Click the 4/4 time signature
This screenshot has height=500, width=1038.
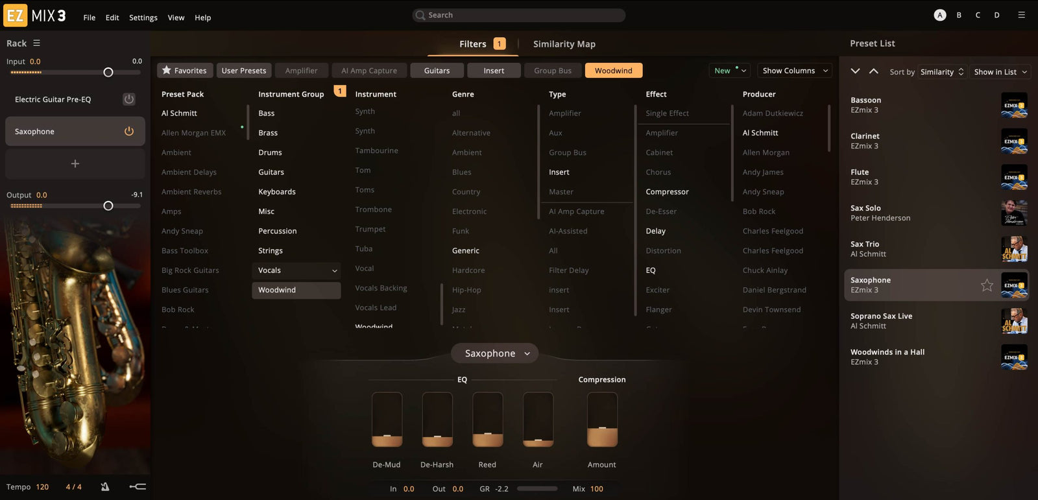pyautogui.click(x=73, y=487)
